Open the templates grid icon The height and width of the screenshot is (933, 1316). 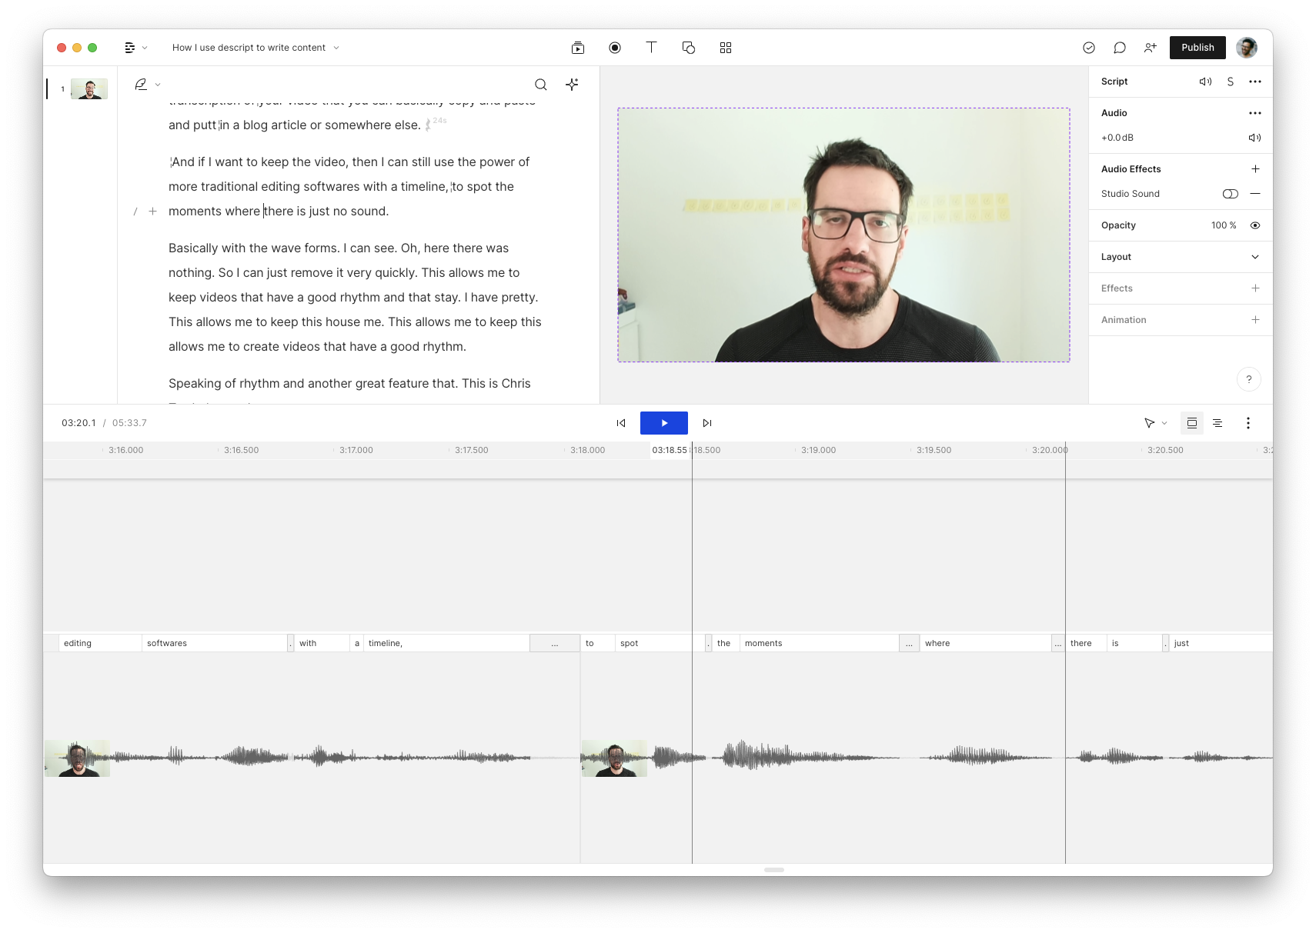726,48
